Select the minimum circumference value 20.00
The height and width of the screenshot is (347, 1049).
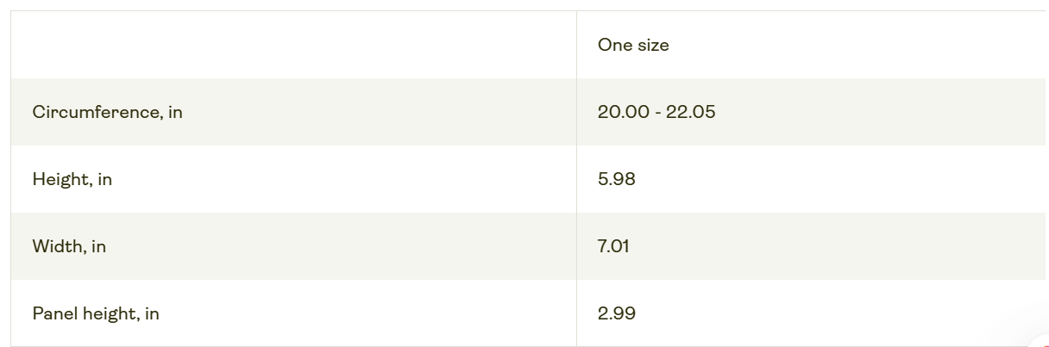click(x=623, y=112)
